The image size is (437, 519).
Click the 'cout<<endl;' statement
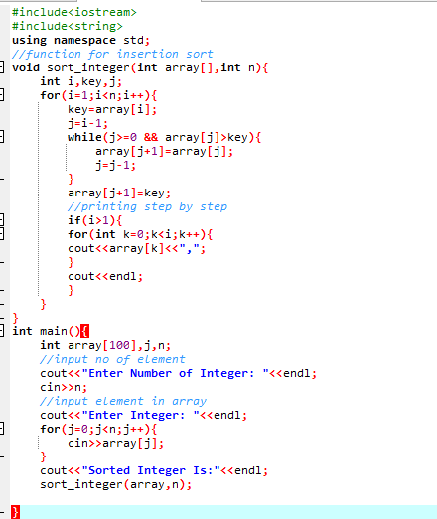click(105, 277)
